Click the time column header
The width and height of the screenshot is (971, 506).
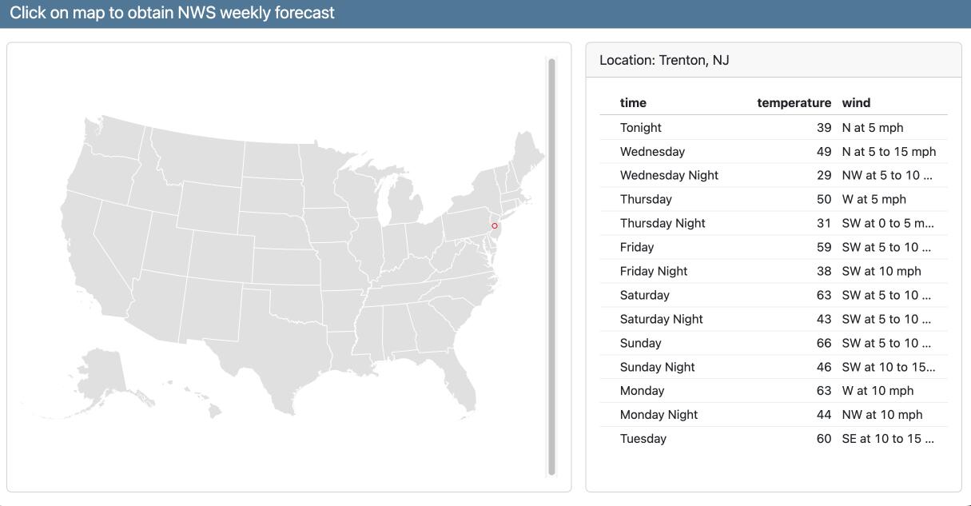633,103
